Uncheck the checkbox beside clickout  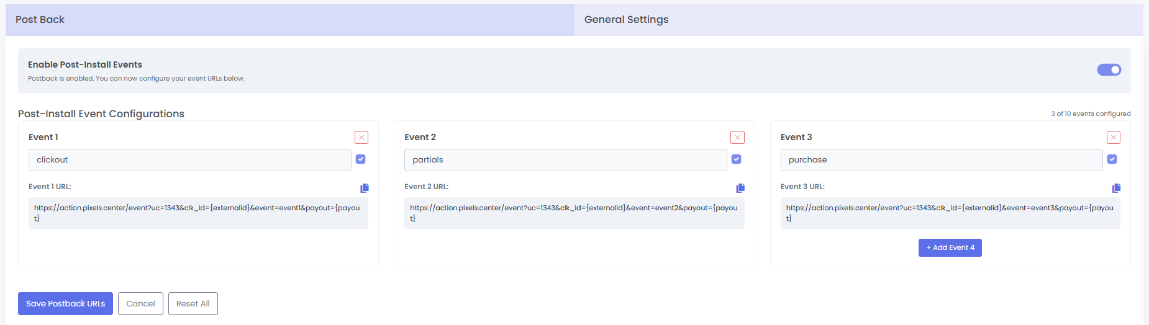tap(361, 159)
